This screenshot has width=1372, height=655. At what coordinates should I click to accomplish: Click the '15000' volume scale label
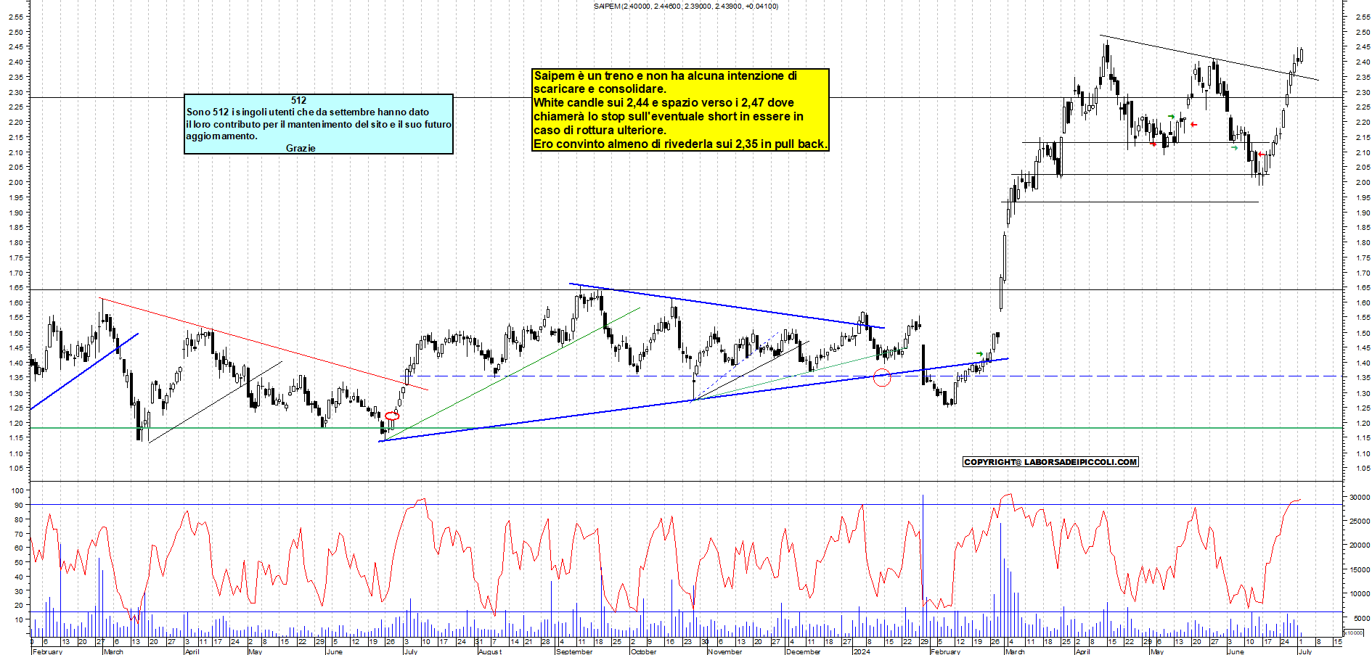pyautogui.click(x=1360, y=570)
